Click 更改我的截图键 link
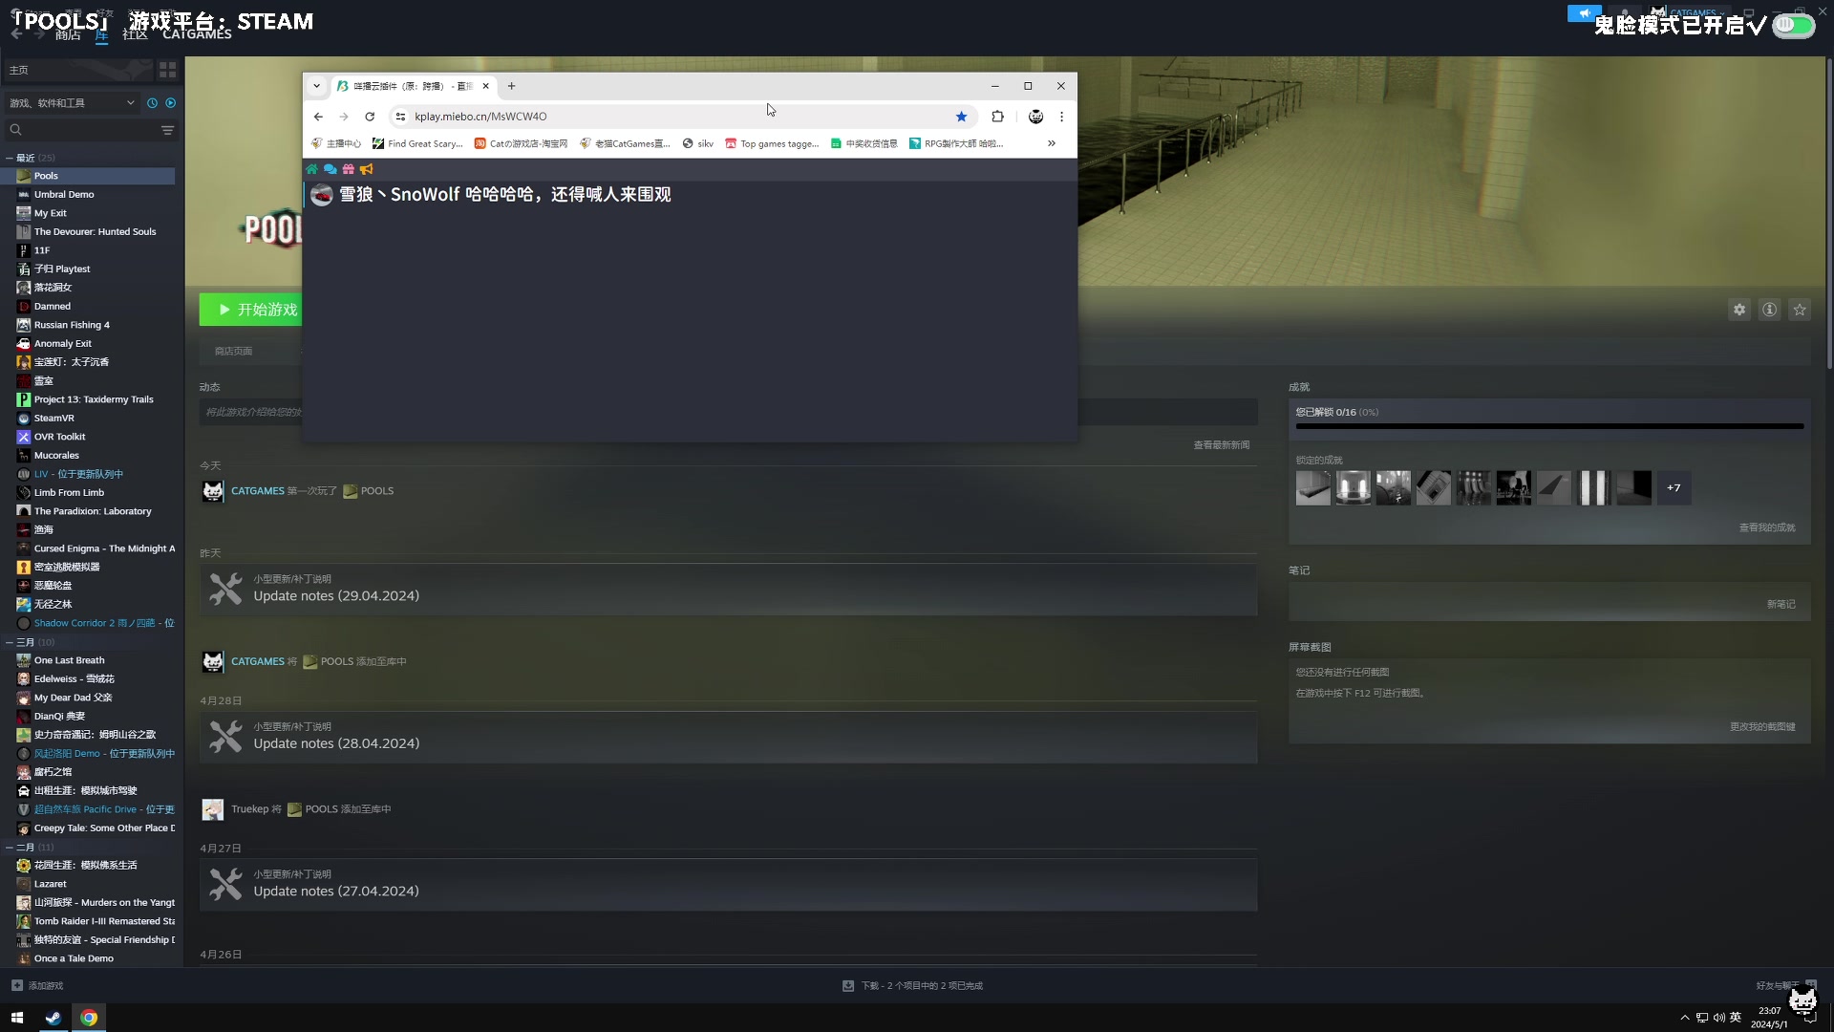The width and height of the screenshot is (1834, 1032). [x=1762, y=727]
